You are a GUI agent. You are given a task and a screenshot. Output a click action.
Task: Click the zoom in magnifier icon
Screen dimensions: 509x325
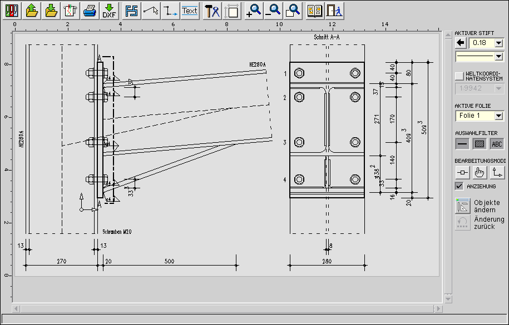(x=253, y=10)
